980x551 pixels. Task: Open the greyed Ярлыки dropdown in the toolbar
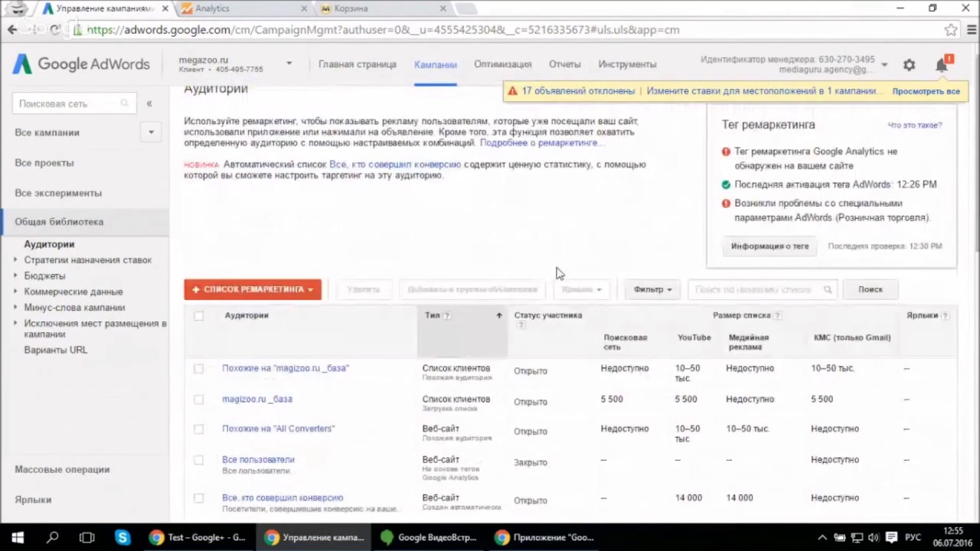click(582, 289)
